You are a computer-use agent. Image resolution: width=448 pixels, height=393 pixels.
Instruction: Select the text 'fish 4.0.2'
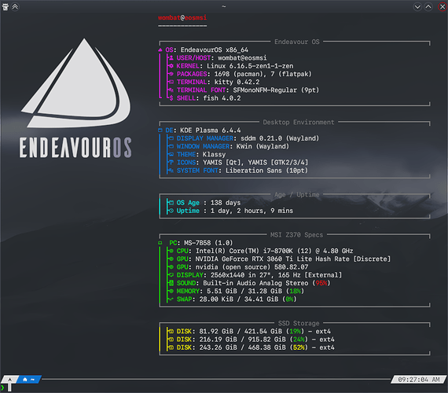coord(222,98)
